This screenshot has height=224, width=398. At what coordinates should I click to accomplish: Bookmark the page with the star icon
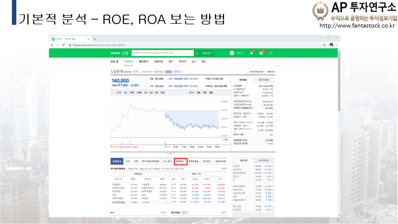(324, 45)
